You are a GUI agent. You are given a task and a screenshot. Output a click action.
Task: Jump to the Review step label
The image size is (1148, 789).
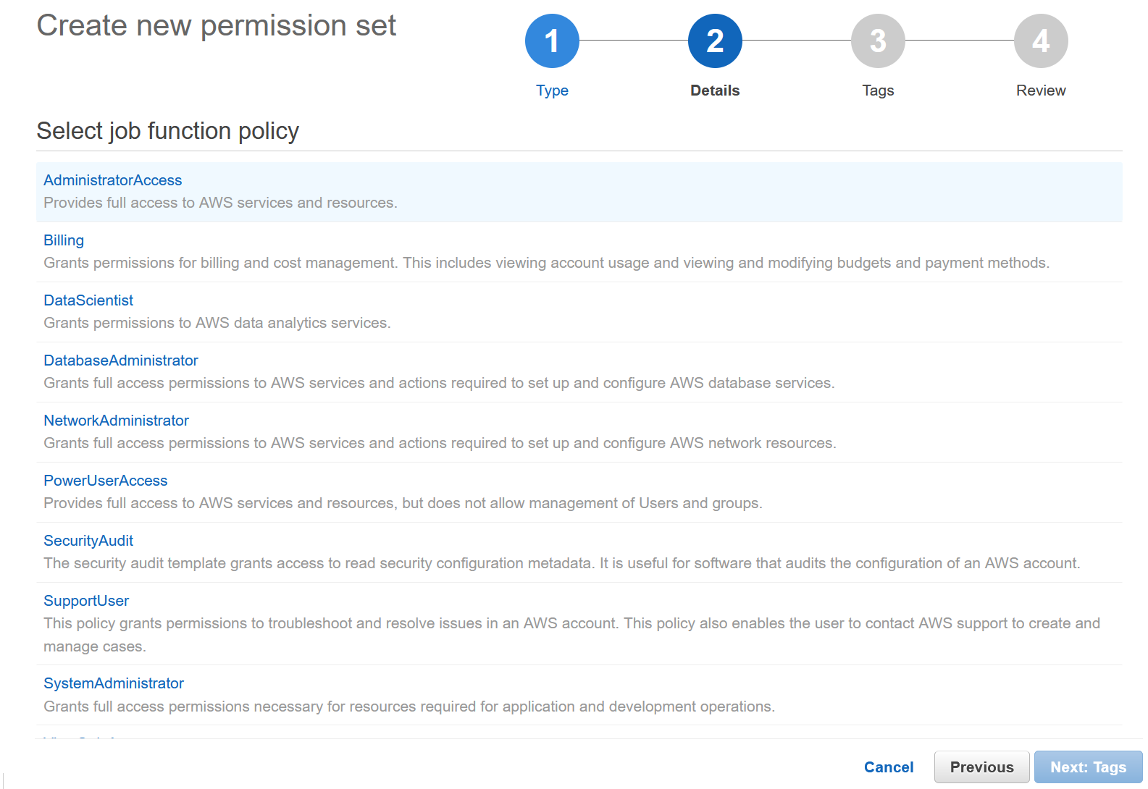pyautogui.click(x=1041, y=90)
